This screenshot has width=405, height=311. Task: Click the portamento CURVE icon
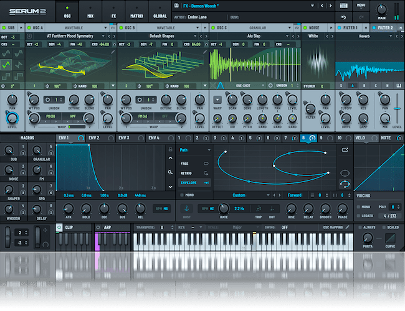point(390,238)
